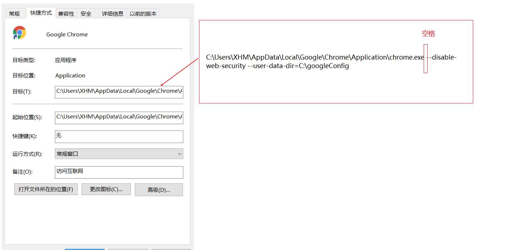Click the 起始位置(S) input field

point(119,117)
